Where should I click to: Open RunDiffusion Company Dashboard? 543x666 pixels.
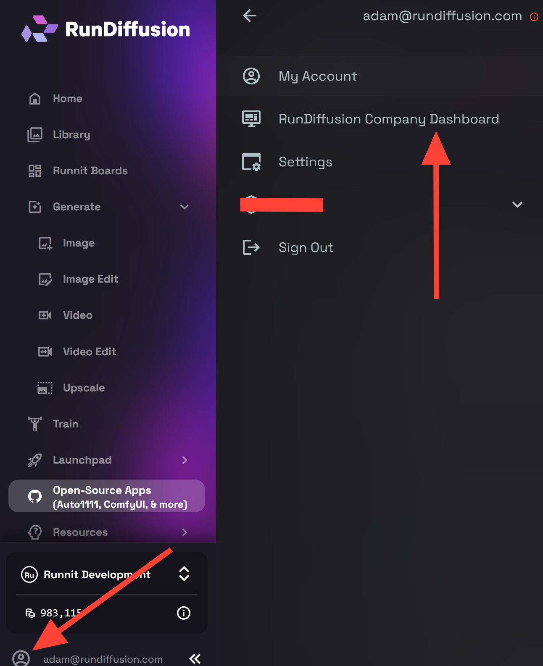(388, 119)
